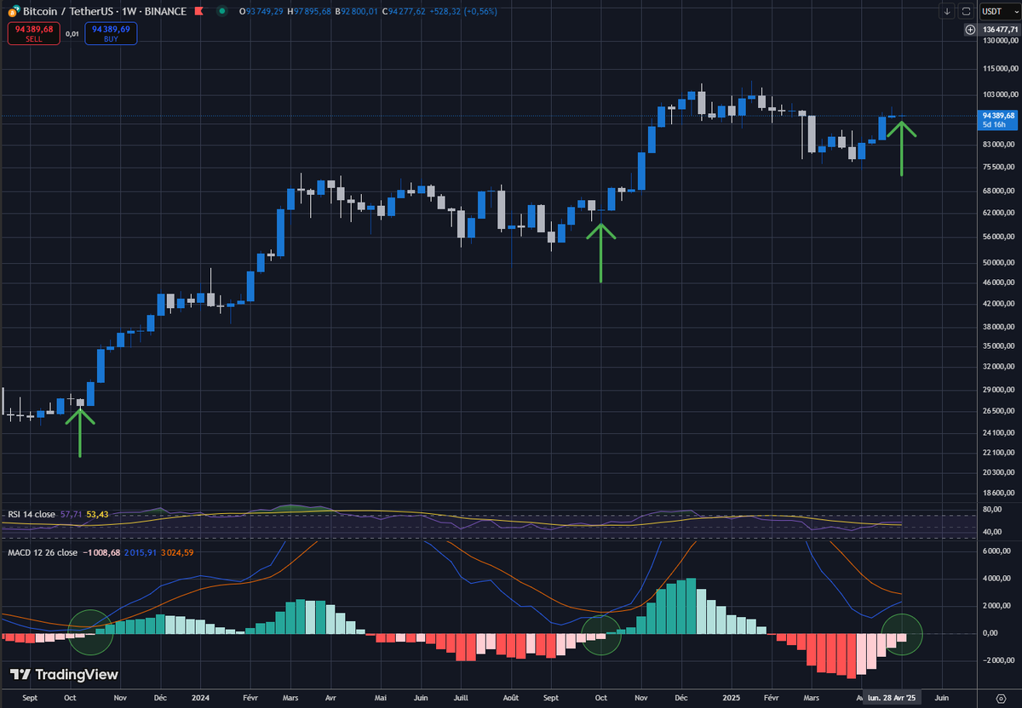Click the download chart icon top right
This screenshot has width=1022, height=708.
coord(947,11)
